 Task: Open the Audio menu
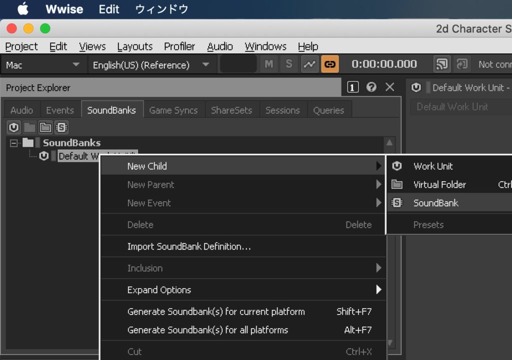(220, 46)
